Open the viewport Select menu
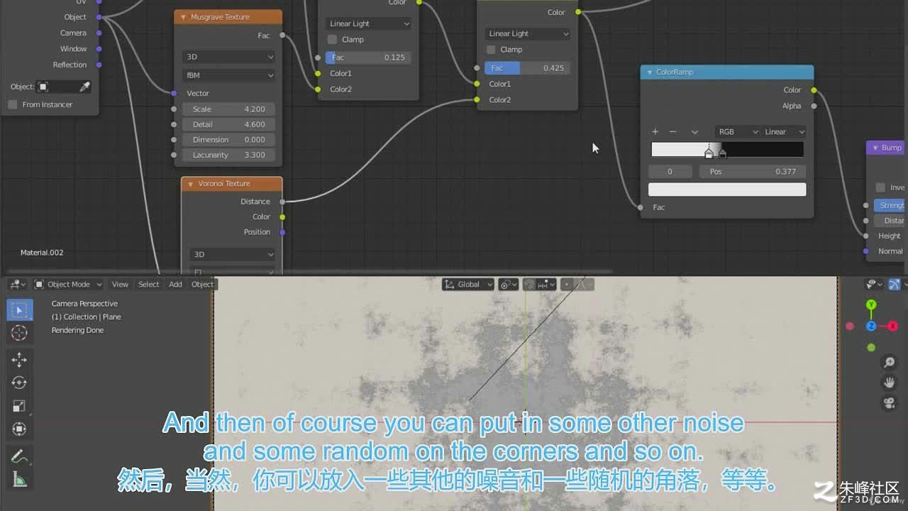Viewport: 908px width, 511px height. (149, 284)
